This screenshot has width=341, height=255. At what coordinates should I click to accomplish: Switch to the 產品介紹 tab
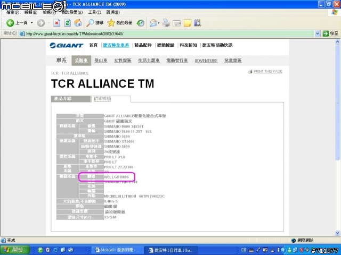[x=70, y=99]
